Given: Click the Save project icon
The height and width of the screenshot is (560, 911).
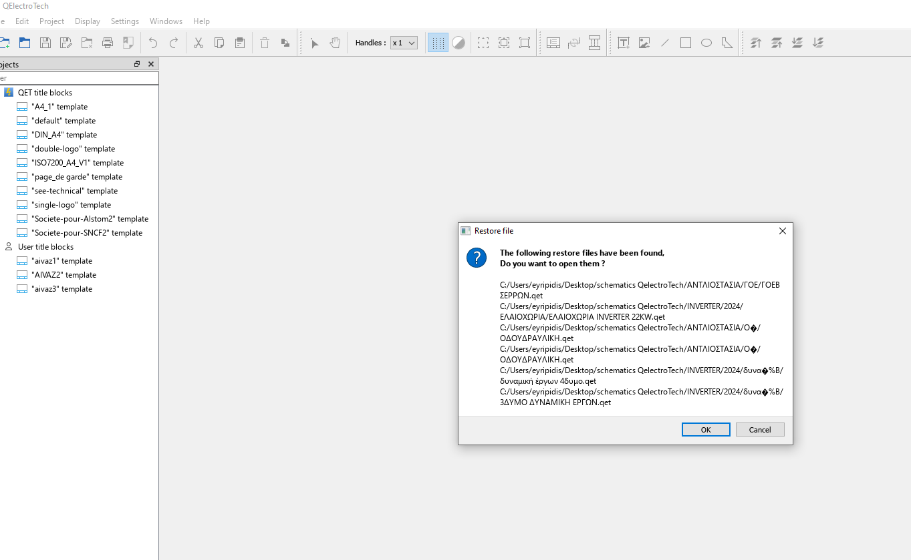Looking at the screenshot, I should (45, 43).
